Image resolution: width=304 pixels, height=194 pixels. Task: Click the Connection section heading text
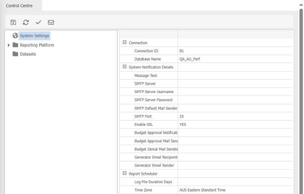[138, 43]
